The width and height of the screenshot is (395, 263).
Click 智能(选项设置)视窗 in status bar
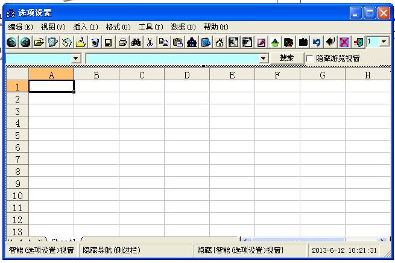point(42,250)
